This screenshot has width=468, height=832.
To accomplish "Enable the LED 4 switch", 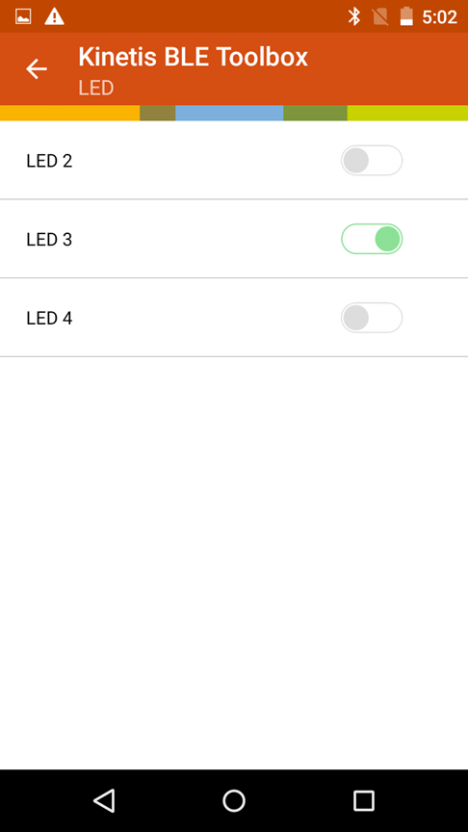I will 372,318.
